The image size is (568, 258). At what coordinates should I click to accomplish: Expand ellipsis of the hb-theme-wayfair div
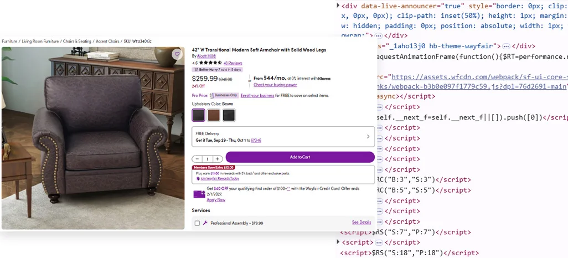(507, 46)
